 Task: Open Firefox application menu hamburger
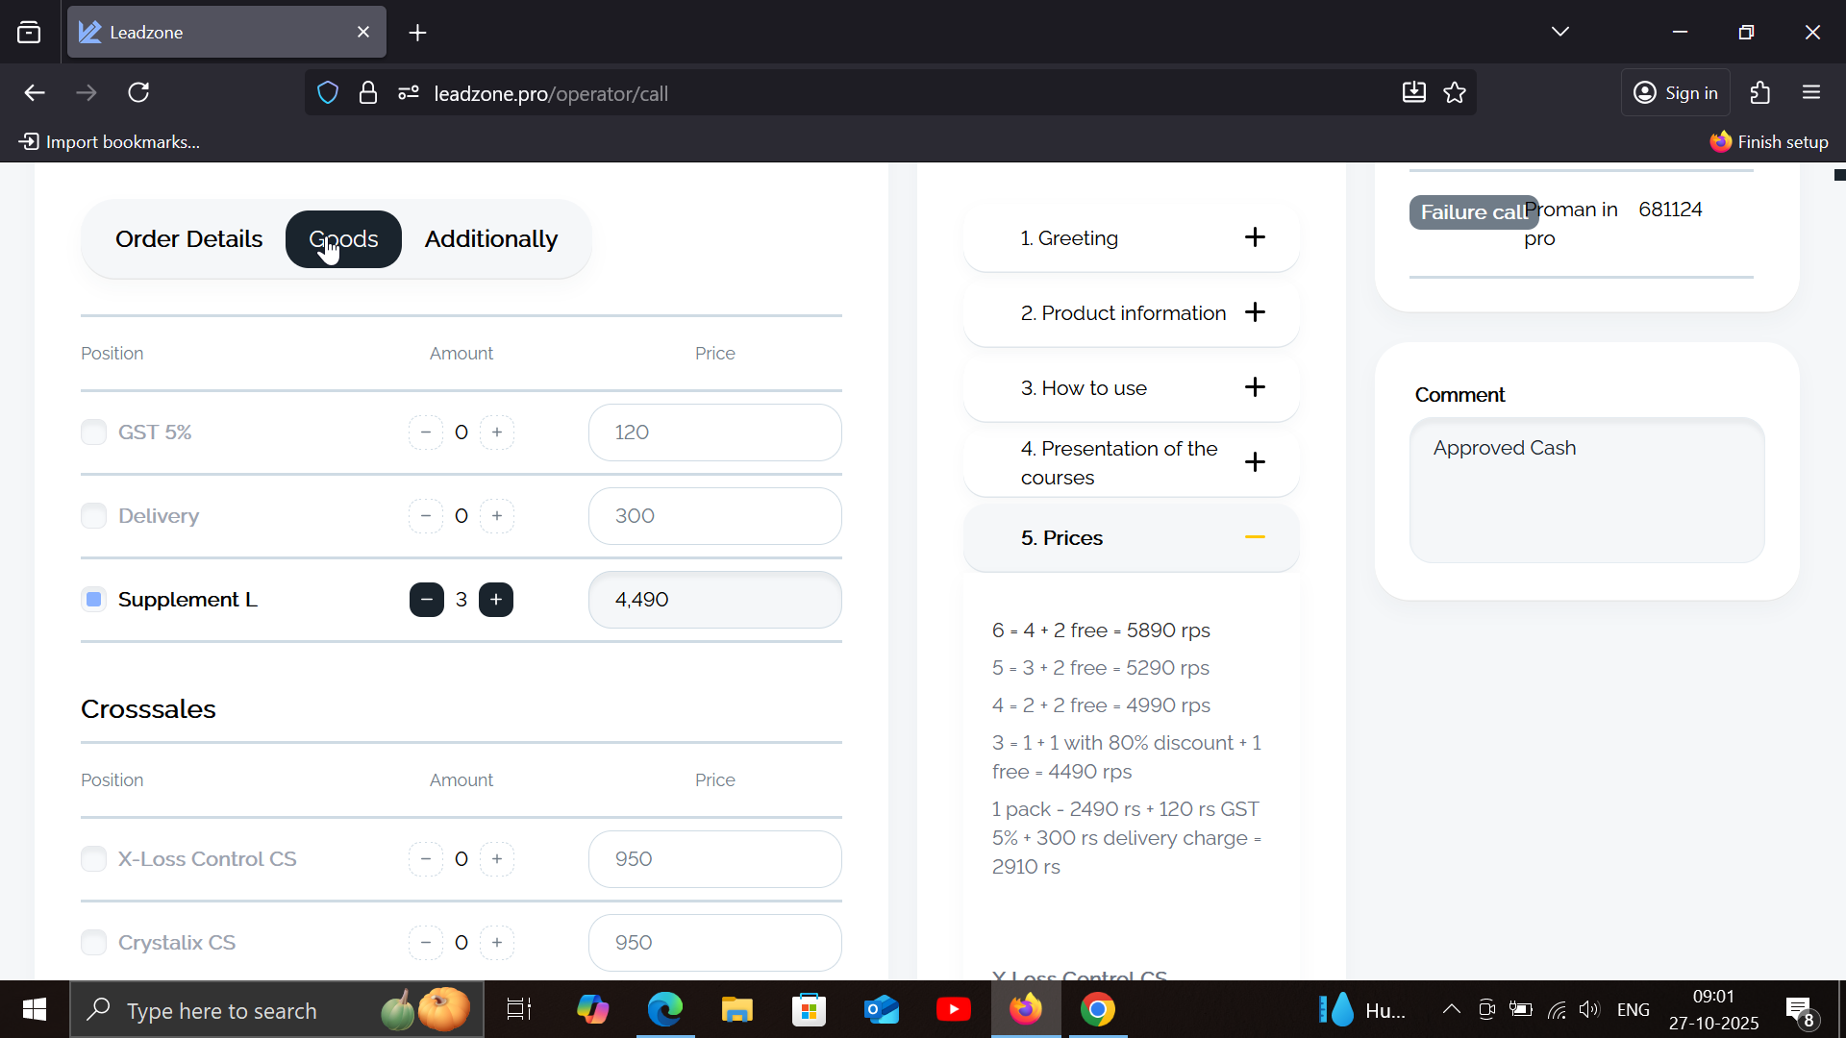pos(1811,93)
